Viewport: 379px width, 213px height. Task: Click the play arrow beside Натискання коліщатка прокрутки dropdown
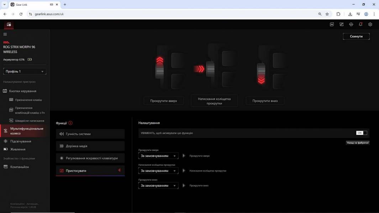coord(184,171)
